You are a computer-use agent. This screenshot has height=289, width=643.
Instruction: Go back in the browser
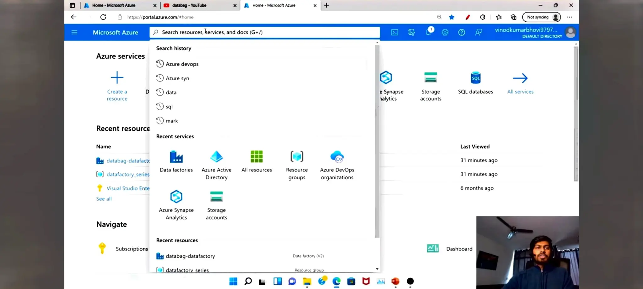pyautogui.click(x=73, y=17)
